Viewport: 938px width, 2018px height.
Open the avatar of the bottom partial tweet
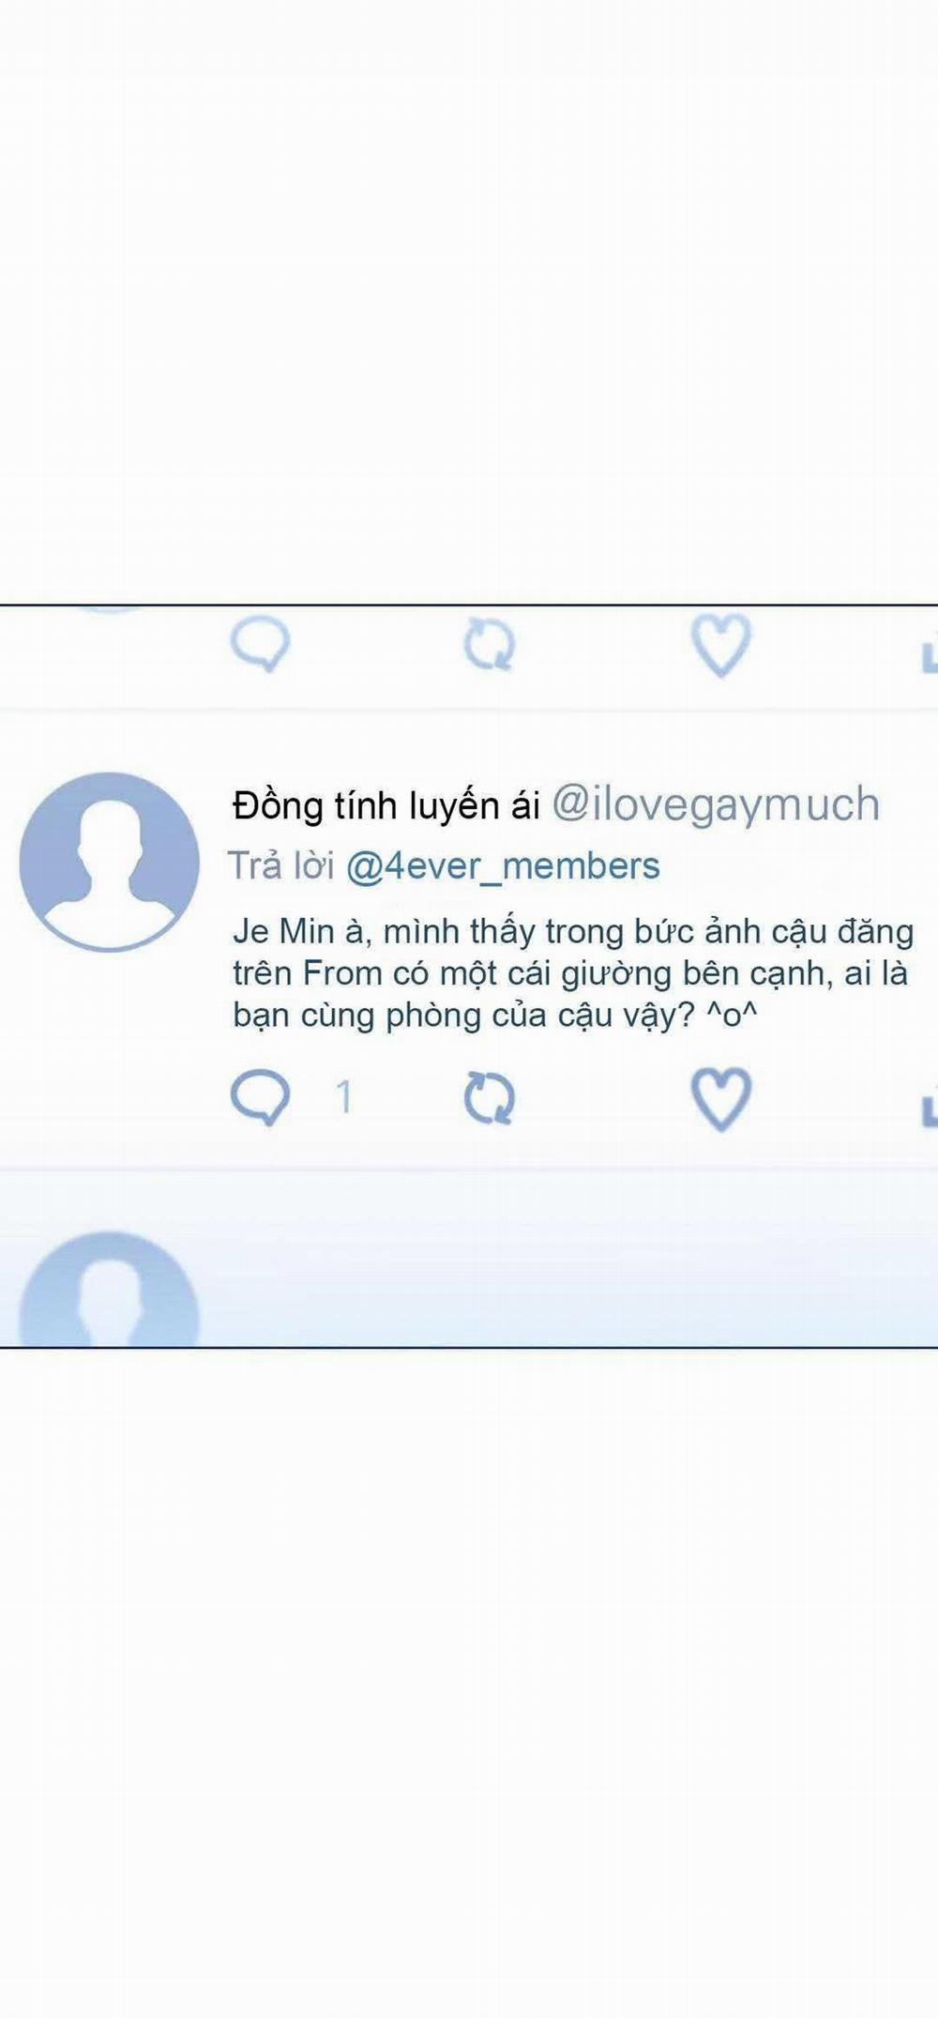click(110, 1289)
